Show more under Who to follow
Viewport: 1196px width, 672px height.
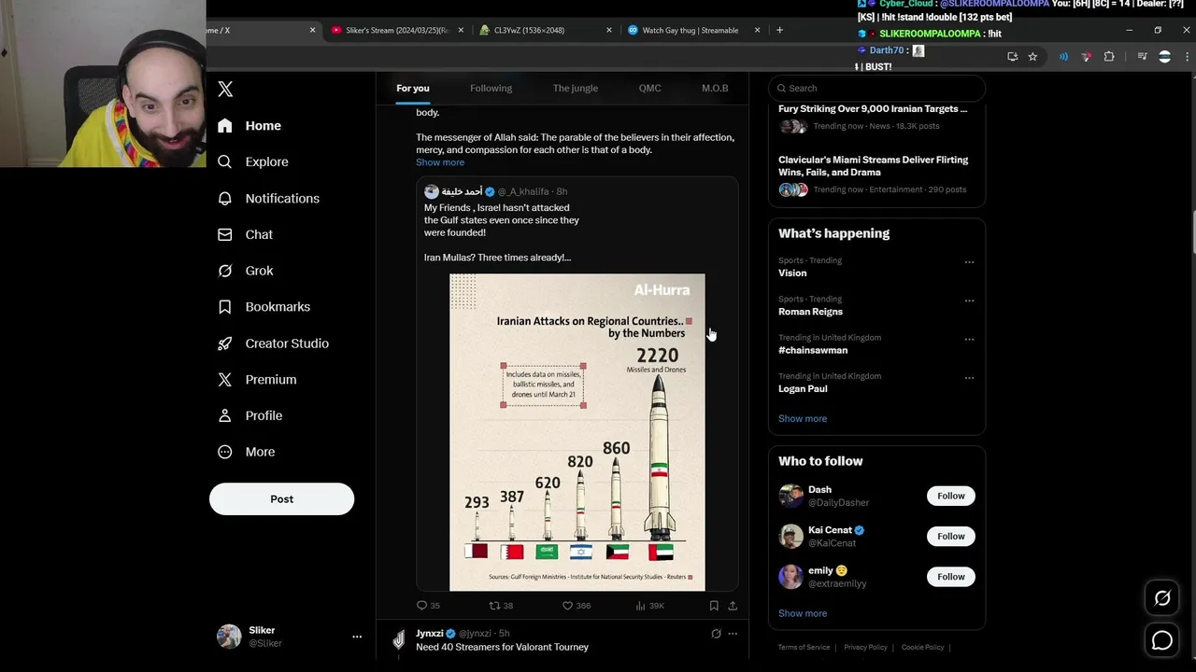pyautogui.click(x=803, y=613)
